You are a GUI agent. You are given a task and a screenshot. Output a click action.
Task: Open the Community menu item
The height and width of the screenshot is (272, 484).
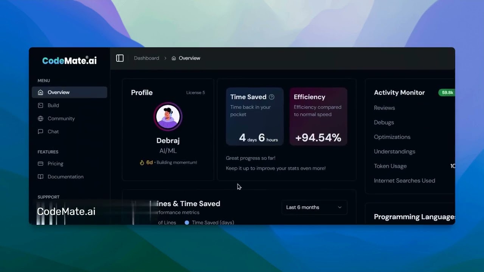70,119
